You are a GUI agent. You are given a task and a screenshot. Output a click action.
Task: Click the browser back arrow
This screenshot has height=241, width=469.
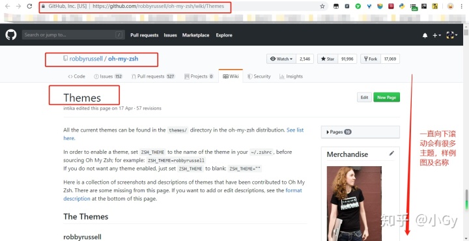tap(8, 6)
